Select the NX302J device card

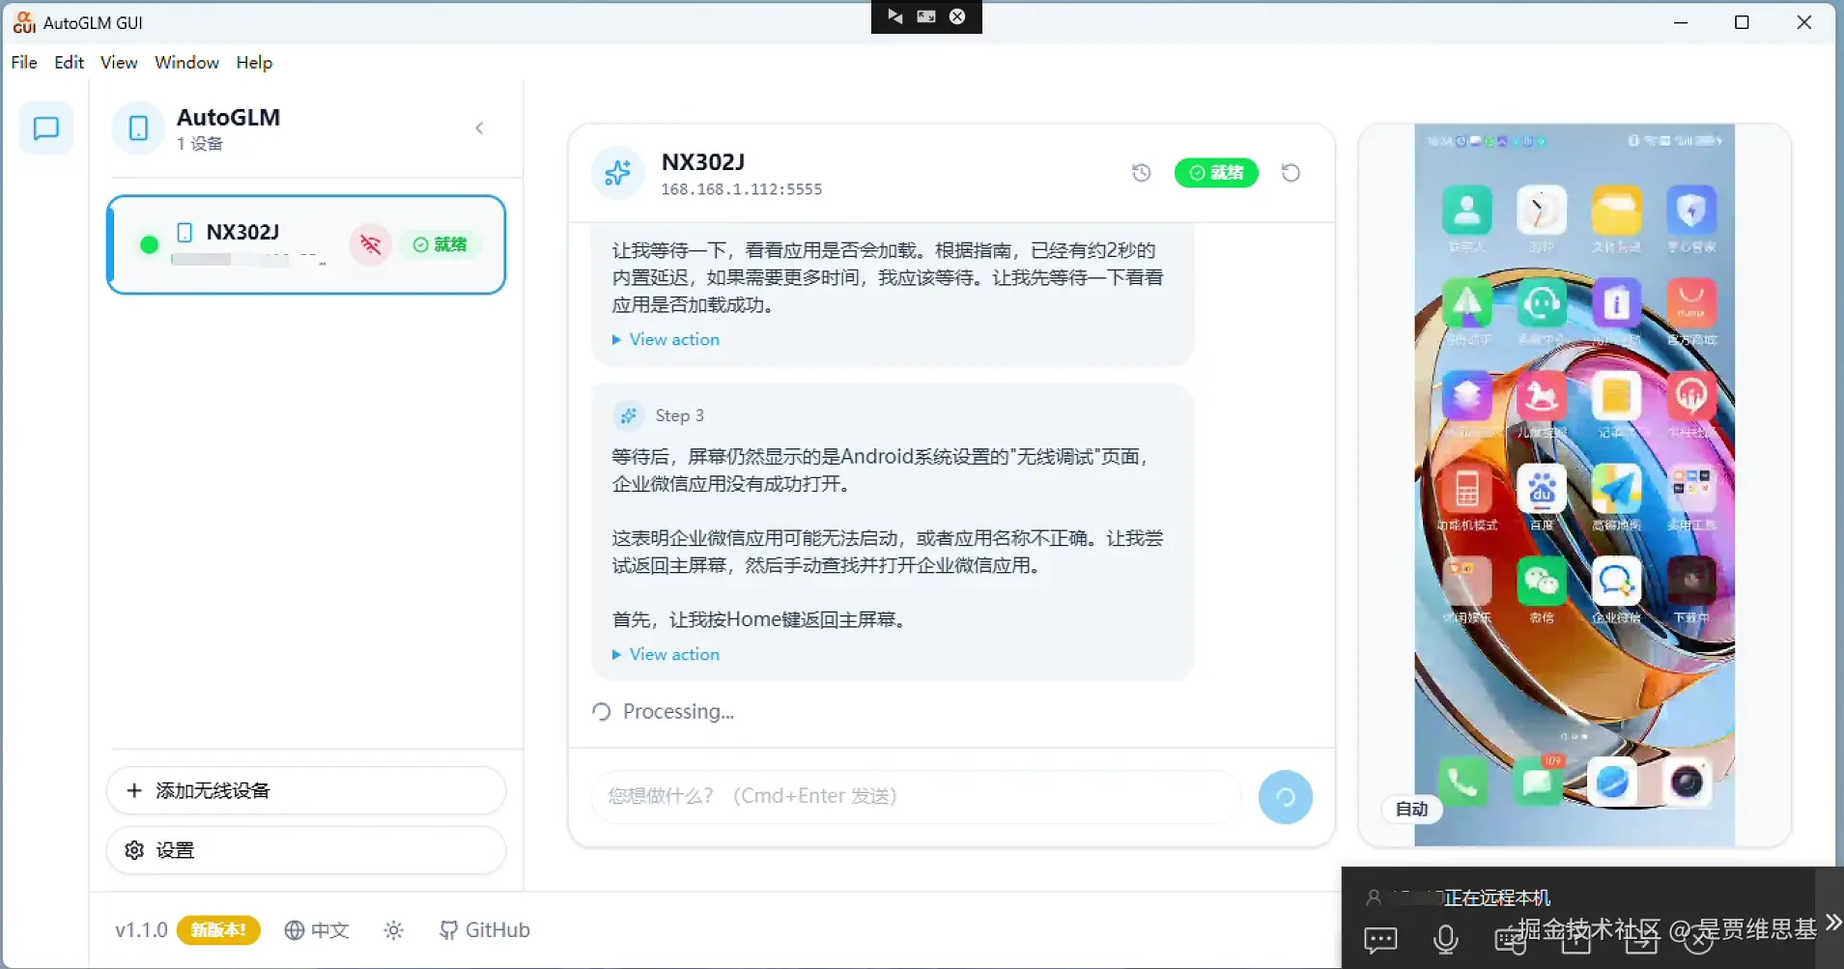click(x=306, y=244)
